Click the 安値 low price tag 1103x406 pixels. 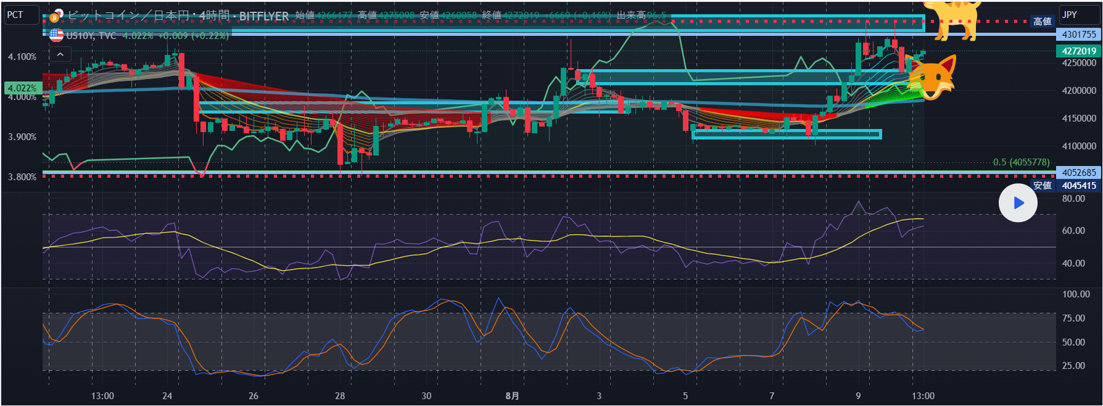(x=1042, y=185)
